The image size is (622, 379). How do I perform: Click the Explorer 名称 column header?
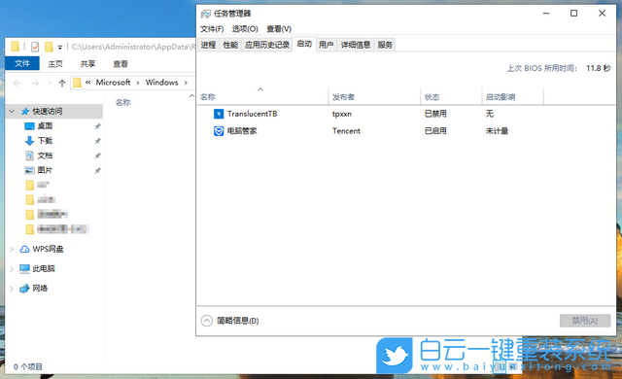coord(123,103)
